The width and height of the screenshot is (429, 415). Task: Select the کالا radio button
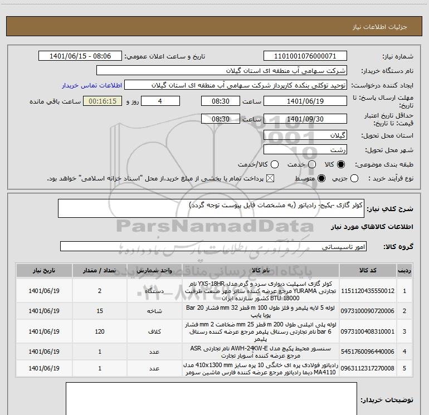point(341,164)
